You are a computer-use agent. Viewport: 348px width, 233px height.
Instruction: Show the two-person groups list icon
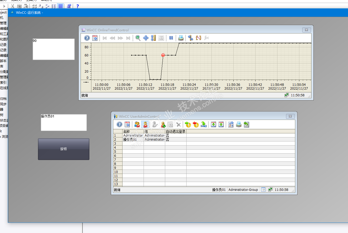pyautogui.click(x=137, y=124)
